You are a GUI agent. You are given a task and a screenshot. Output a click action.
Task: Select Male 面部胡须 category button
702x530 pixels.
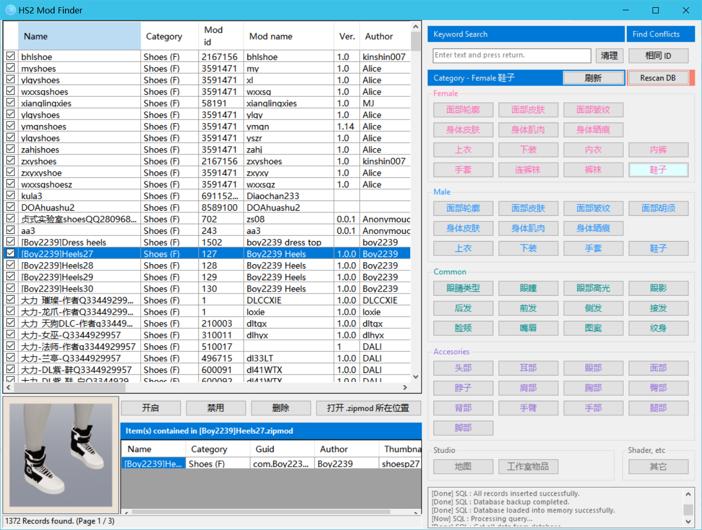pos(658,208)
